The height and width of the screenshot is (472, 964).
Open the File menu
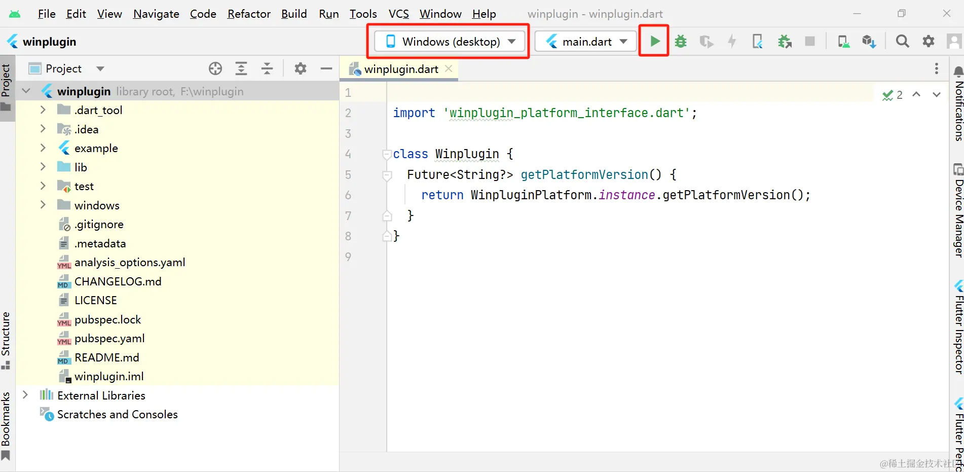pos(47,14)
